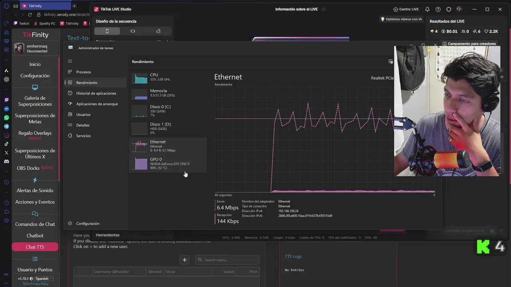Select Chat TTS in TikFinity menu
This screenshot has width=511, height=287.
[35, 247]
